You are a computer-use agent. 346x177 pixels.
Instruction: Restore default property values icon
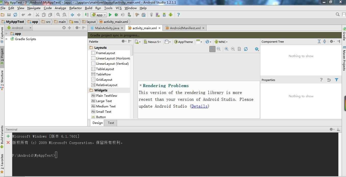pos(329,80)
